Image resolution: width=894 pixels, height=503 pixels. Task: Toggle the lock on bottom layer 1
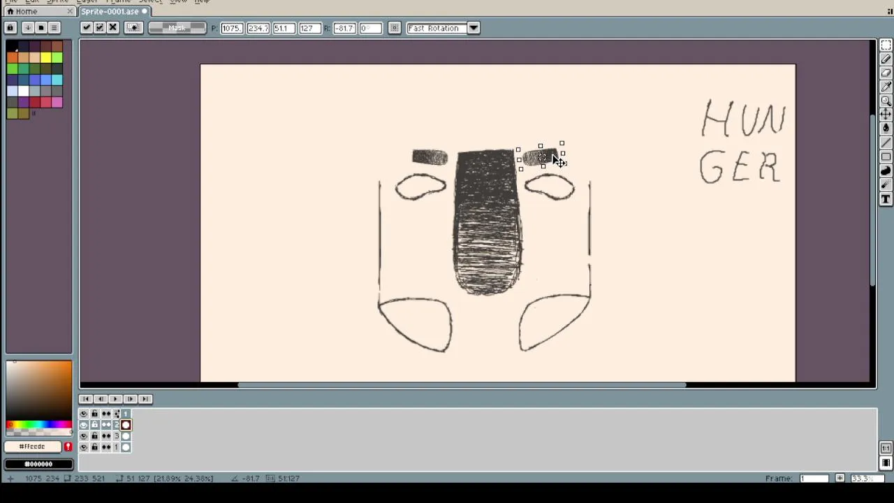95,447
